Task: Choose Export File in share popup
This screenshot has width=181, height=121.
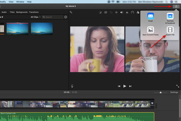Action: [170, 31]
